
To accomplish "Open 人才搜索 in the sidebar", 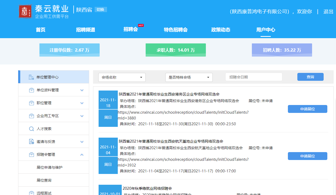I will 54,129.
